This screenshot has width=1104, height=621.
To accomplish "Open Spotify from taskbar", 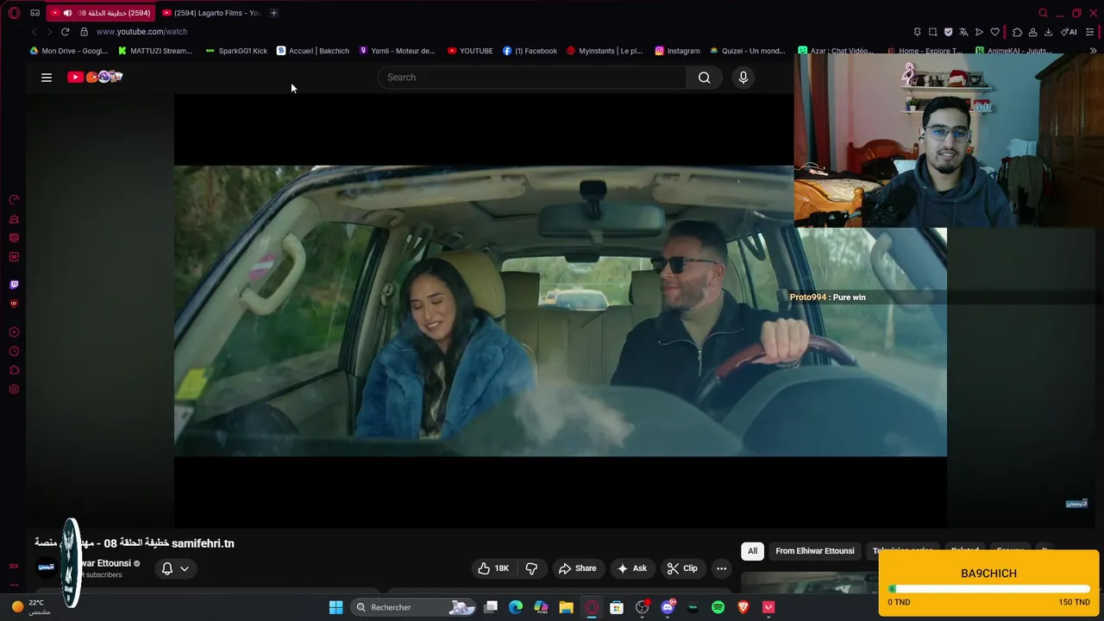I will coord(718,607).
